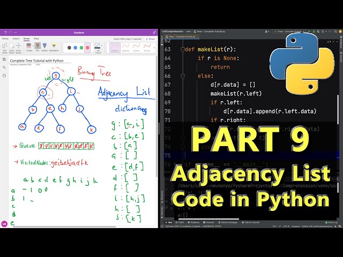Click the 4 spaces indent status widget

pyautogui.click(x=295, y=226)
